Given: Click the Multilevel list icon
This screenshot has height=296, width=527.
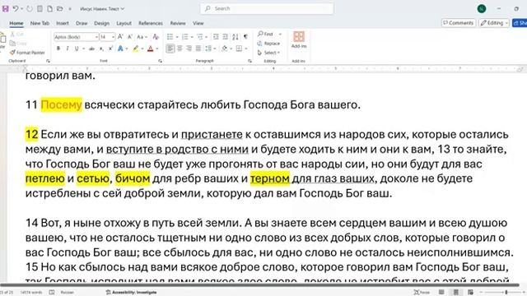Looking at the screenshot, I should tap(200, 37).
